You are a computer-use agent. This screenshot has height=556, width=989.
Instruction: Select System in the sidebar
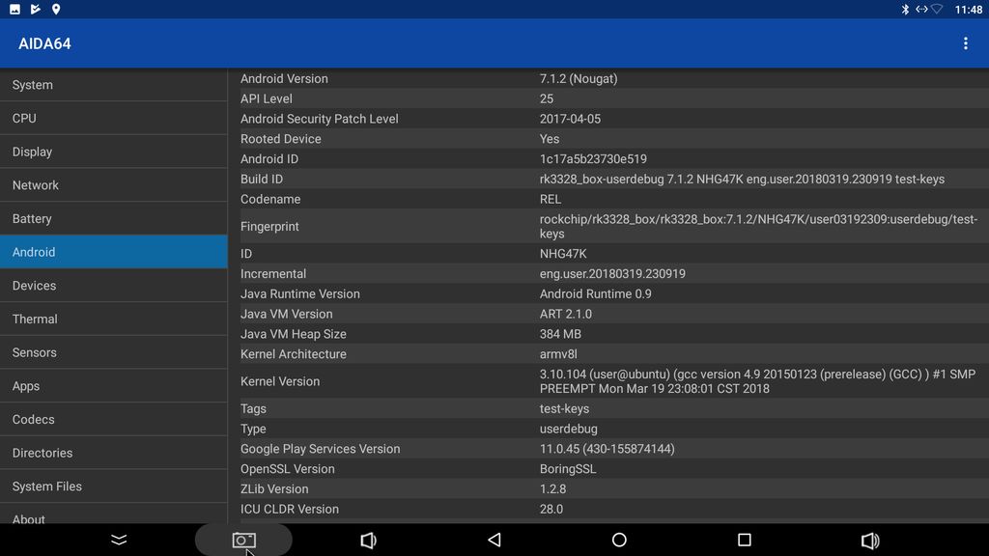[x=114, y=85]
